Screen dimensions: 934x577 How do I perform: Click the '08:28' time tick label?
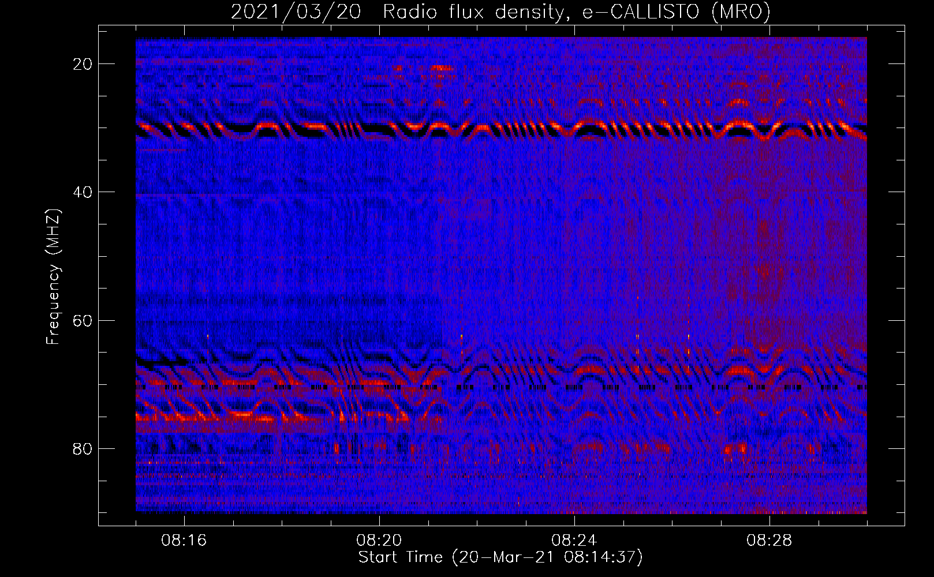[x=769, y=541]
